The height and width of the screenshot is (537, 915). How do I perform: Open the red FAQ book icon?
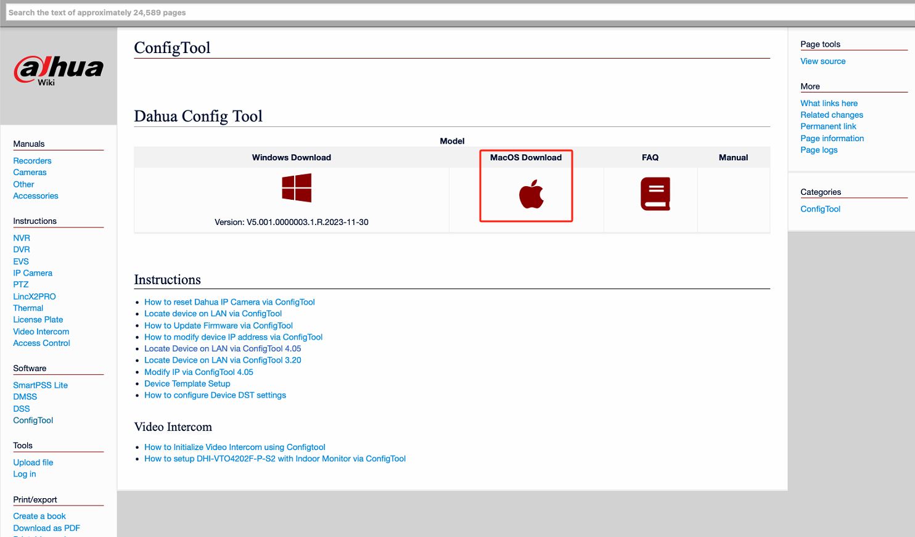coord(655,194)
